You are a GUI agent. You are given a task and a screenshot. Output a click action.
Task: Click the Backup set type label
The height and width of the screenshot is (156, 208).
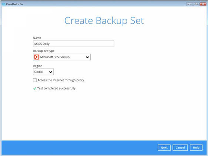[x=44, y=51]
